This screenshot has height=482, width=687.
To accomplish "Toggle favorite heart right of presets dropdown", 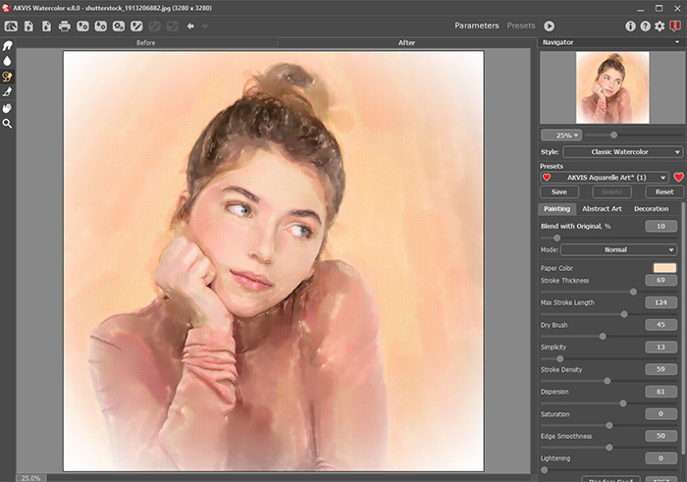I will pyautogui.click(x=678, y=178).
